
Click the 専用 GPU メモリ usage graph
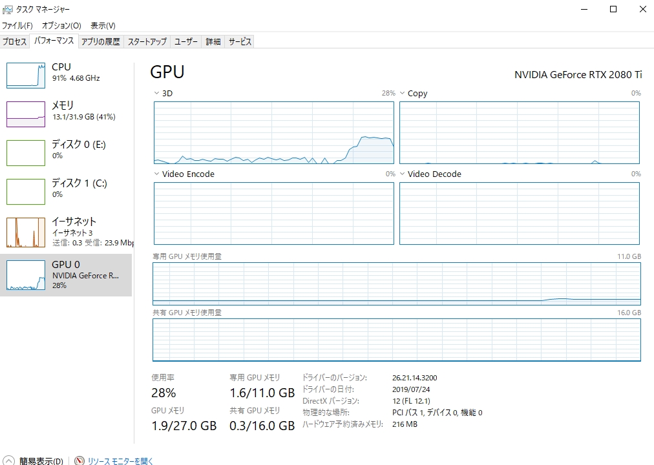[397, 284]
